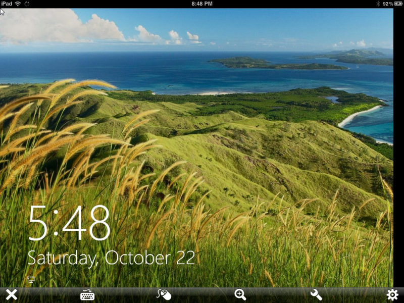Click the date Saturday, October 22

tap(111, 258)
